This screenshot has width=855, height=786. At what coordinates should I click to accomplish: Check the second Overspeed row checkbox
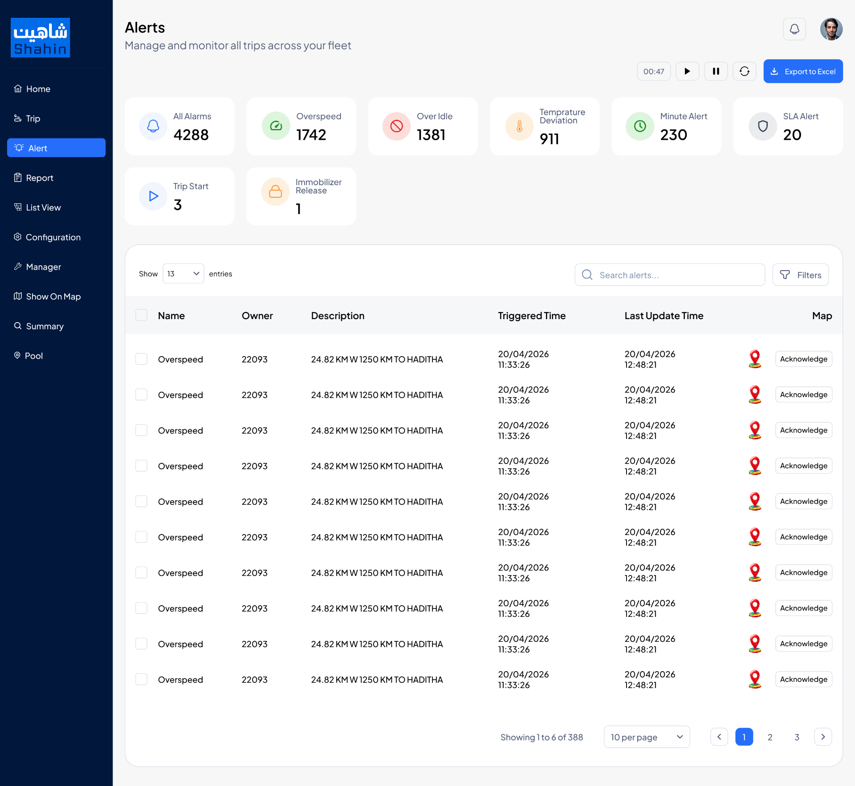click(x=141, y=394)
